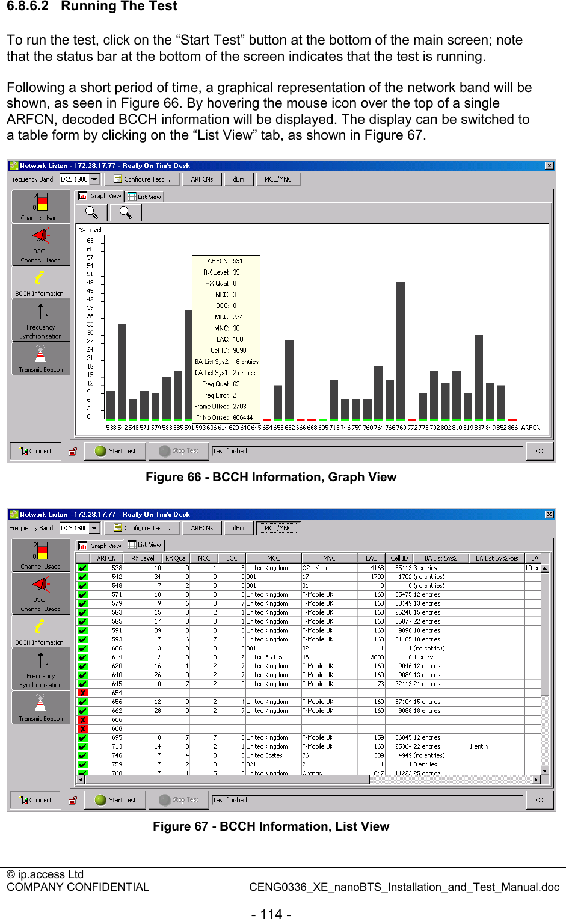The width and height of the screenshot is (566, 919).
Task: Open Frequency Synchronisation in Figure 66 sidebar
Action: 40,320
